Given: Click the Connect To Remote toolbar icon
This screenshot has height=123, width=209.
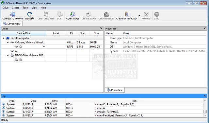Looking at the screenshot, I should (13, 14).
